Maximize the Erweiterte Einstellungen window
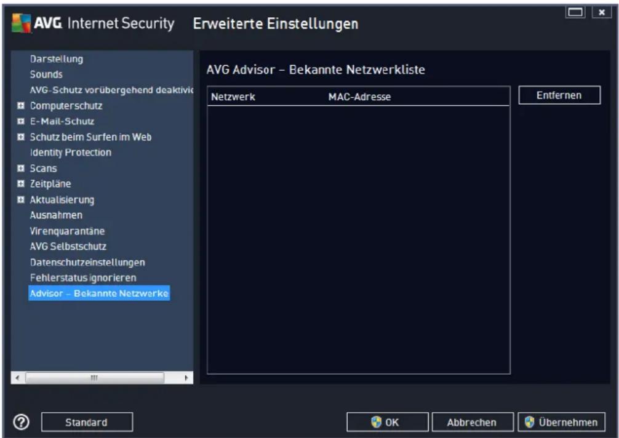This screenshot has height=438, width=619. 575,12
